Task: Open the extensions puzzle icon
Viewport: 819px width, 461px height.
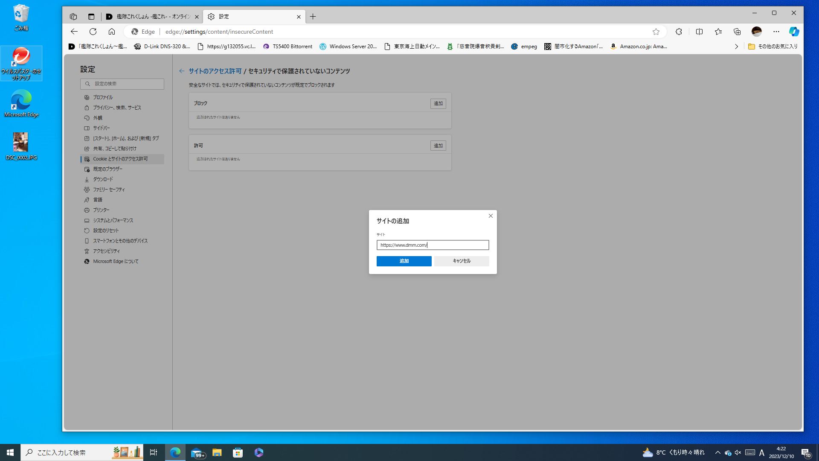Action: click(679, 32)
